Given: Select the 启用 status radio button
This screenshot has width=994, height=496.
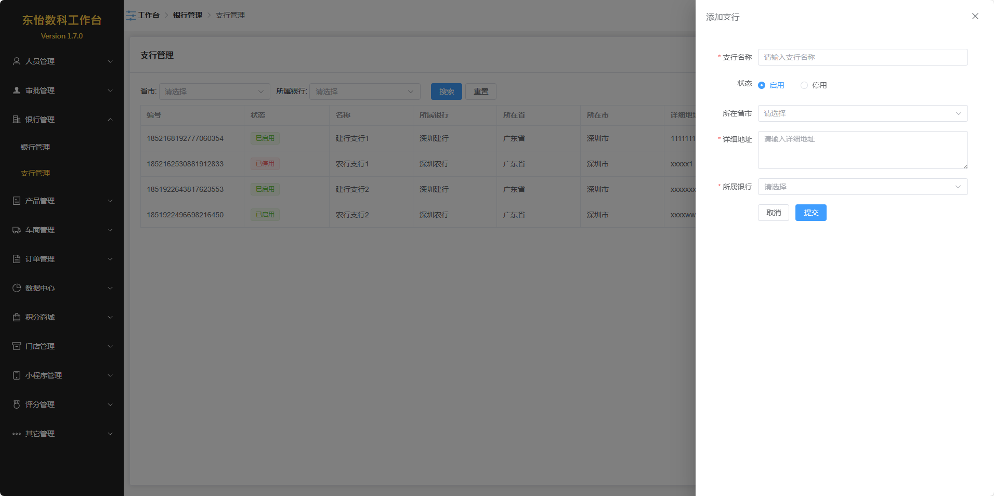Looking at the screenshot, I should tap(762, 85).
